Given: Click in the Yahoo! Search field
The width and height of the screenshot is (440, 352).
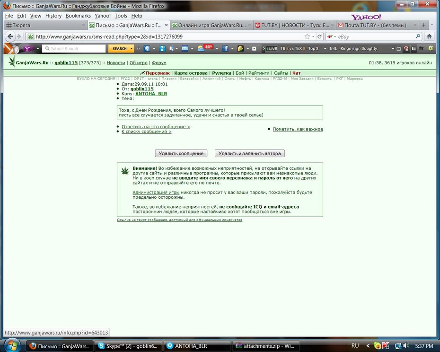Looking at the screenshot, I should coord(74,49).
